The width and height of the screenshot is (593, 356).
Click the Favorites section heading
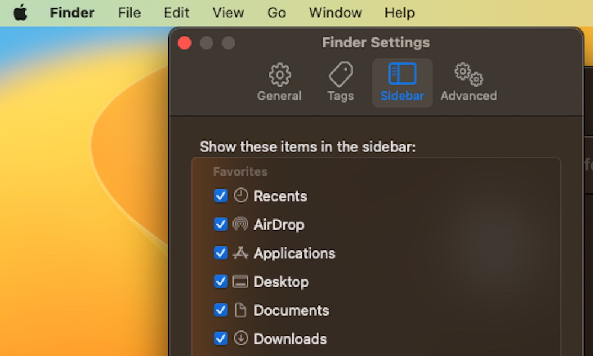240,171
